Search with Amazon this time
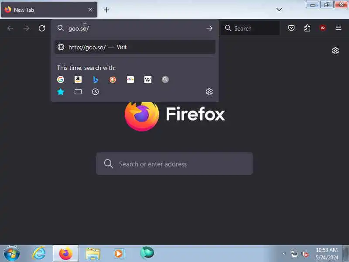 point(78,79)
